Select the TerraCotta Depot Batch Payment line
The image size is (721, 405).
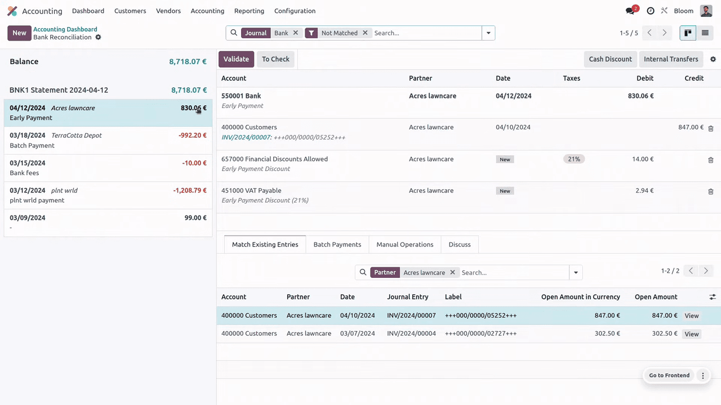[x=108, y=140]
